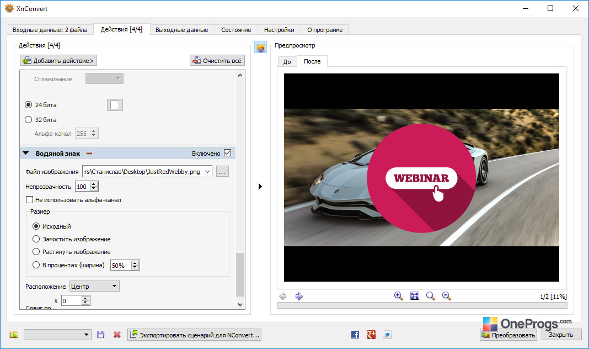
Task: Select Растянуть изображение option
Action: (x=36, y=252)
